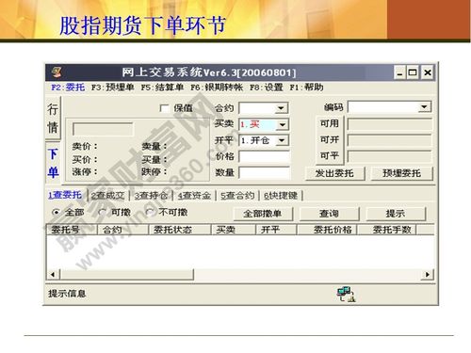Switch to the 6快捷键 tab

click(x=281, y=196)
